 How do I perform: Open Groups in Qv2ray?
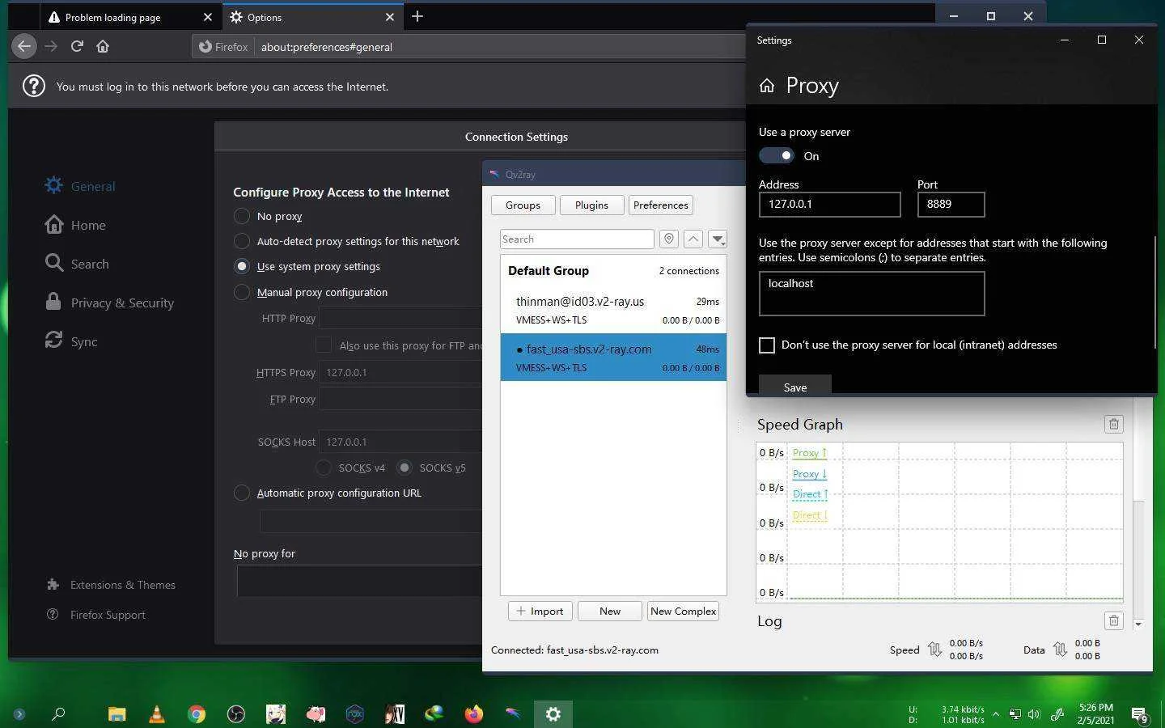(523, 205)
